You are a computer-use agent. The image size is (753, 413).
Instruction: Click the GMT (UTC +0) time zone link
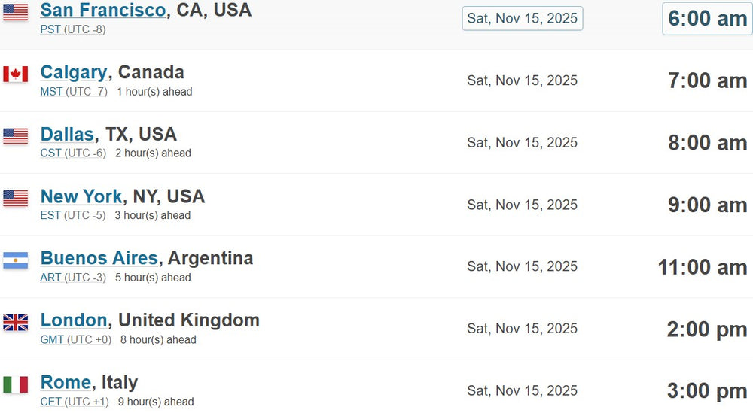point(76,339)
